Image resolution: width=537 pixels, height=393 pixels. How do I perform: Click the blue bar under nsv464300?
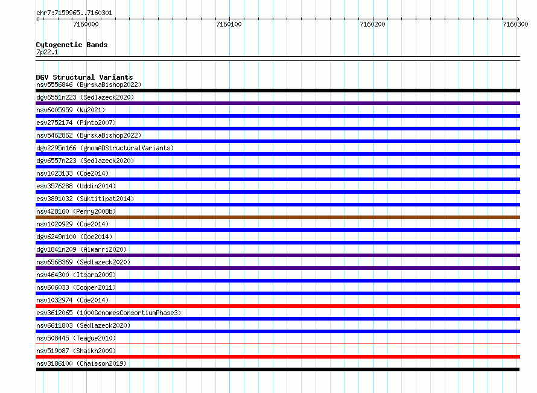tap(278, 281)
